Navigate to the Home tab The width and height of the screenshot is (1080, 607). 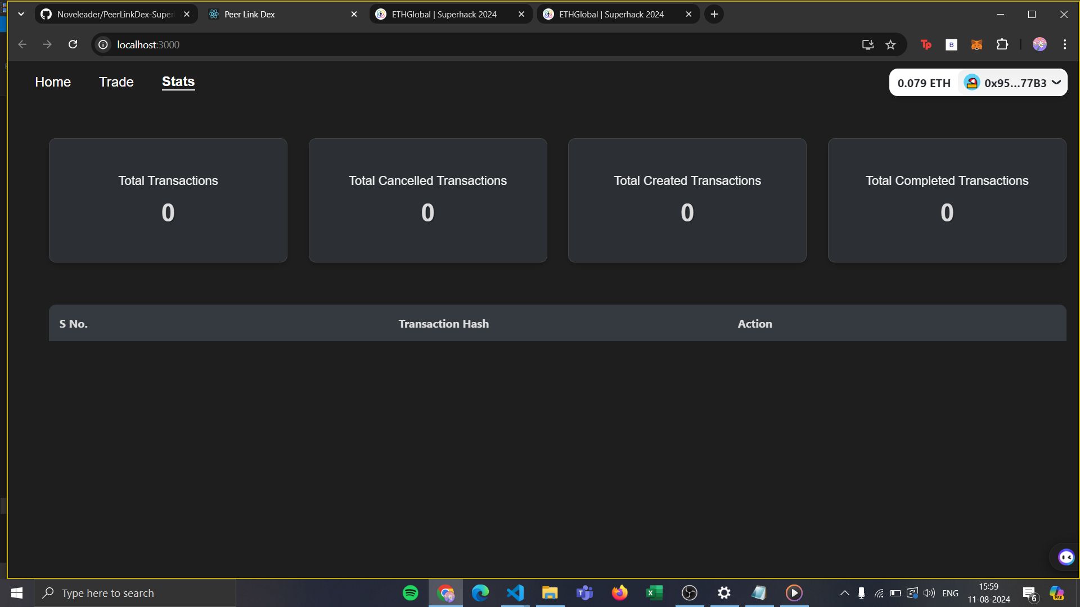pyautogui.click(x=53, y=81)
